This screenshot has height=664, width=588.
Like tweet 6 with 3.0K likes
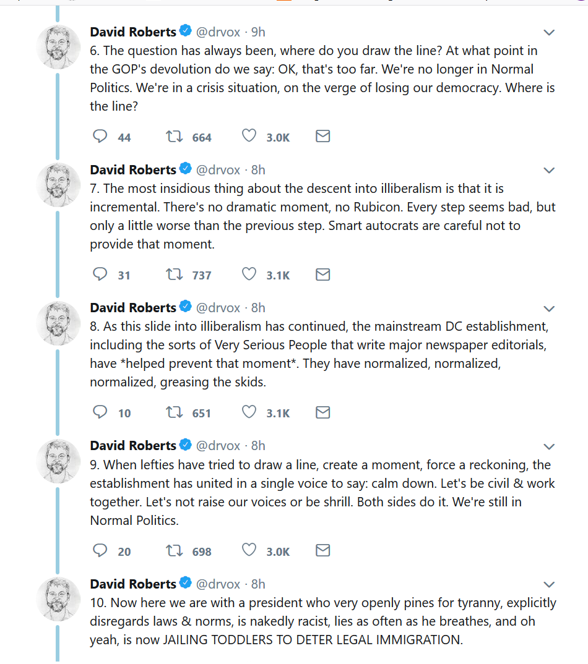point(249,137)
